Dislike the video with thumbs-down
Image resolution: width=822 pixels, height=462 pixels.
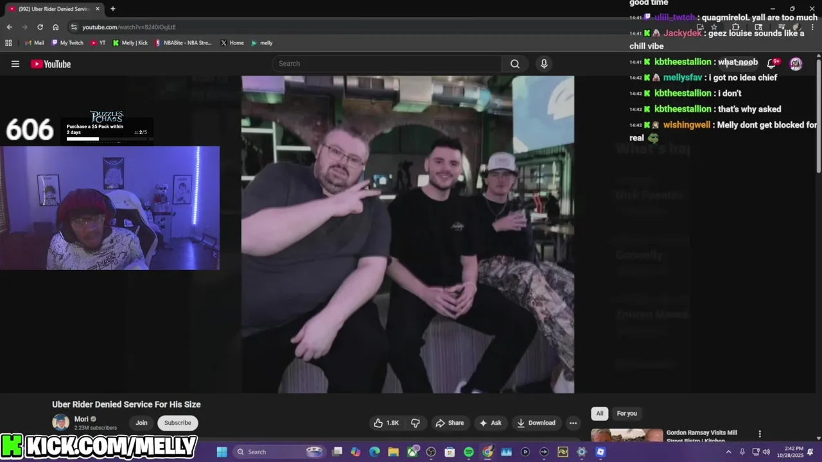pos(415,423)
